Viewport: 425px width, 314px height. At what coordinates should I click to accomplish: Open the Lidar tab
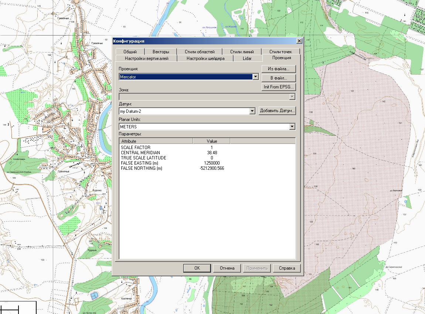247,58
